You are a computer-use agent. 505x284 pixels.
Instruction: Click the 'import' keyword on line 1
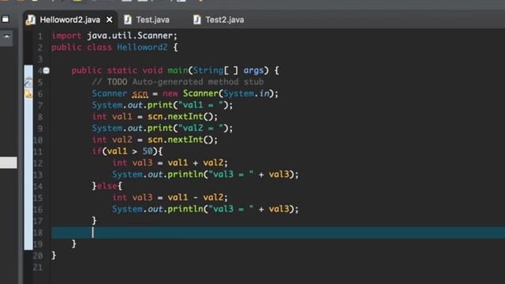[66, 35]
